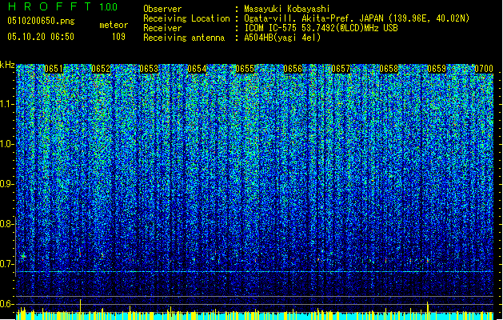Click the 0658 time marker

pyautogui.click(x=389, y=69)
